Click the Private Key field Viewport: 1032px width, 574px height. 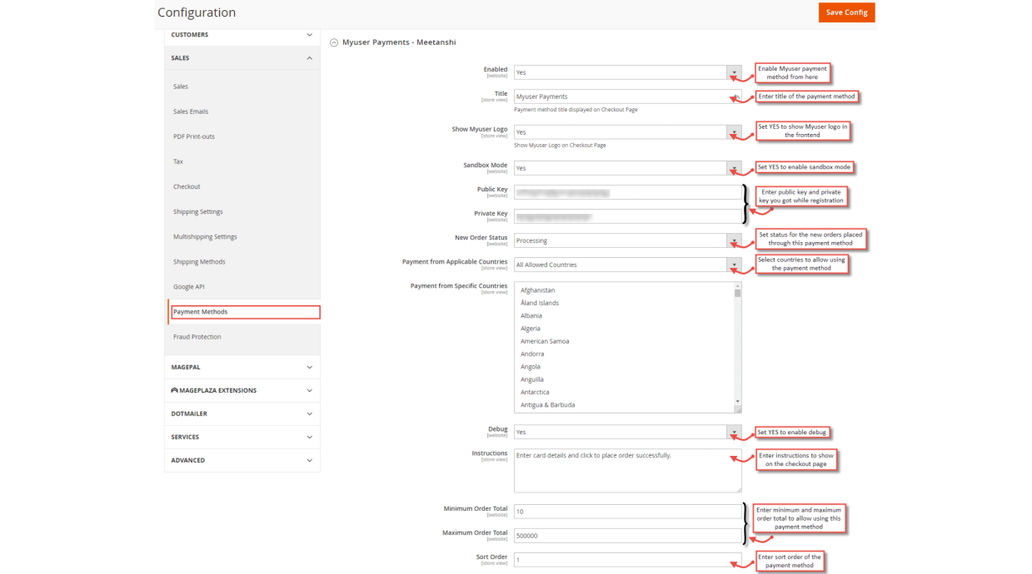[627, 216]
